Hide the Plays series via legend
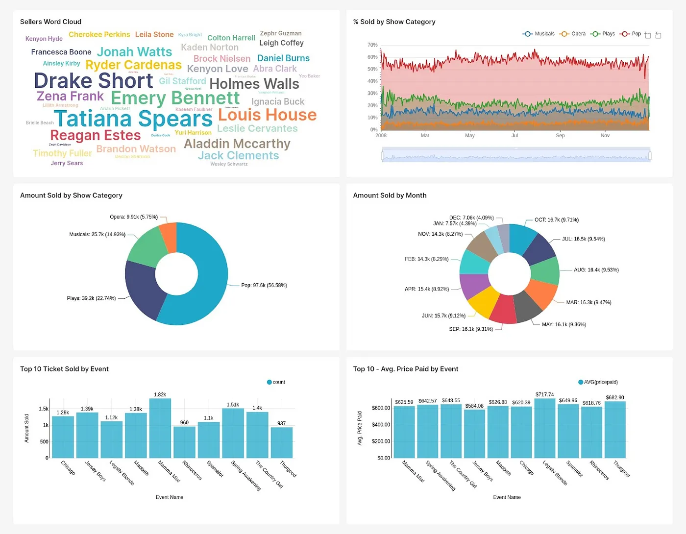The height and width of the screenshot is (534, 686). [x=603, y=34]
